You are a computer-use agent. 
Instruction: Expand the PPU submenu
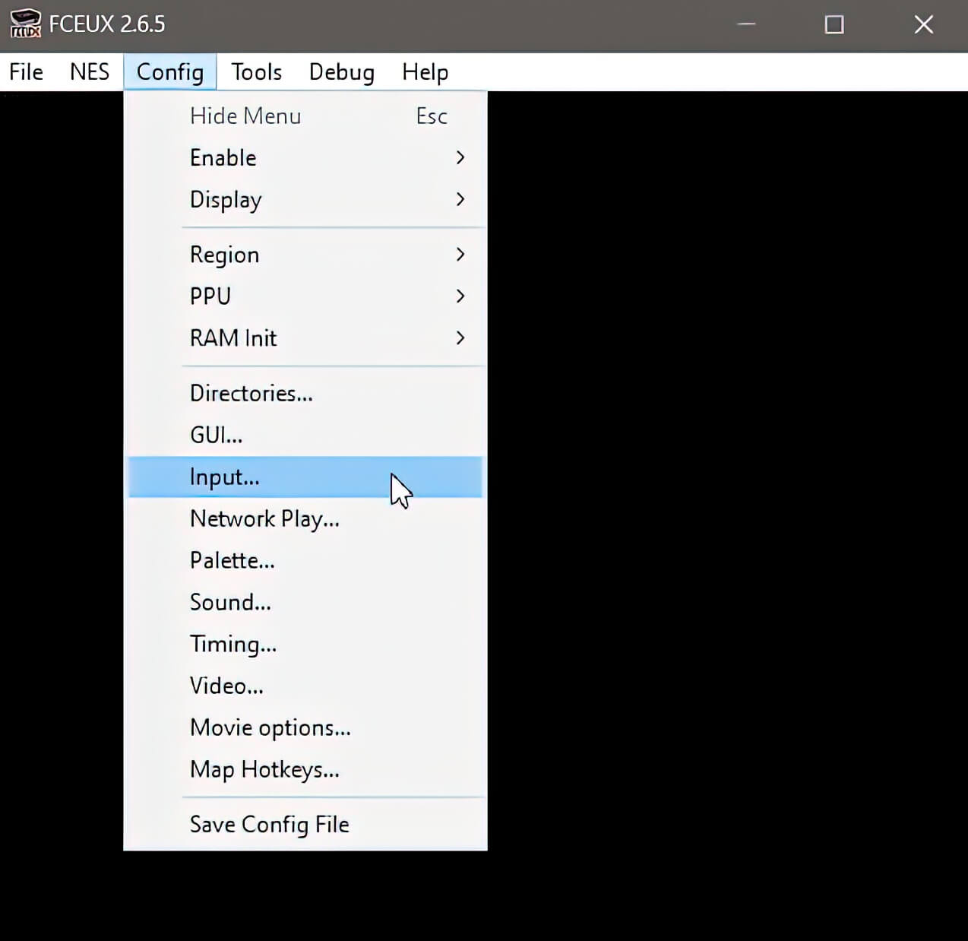[210, 296]
